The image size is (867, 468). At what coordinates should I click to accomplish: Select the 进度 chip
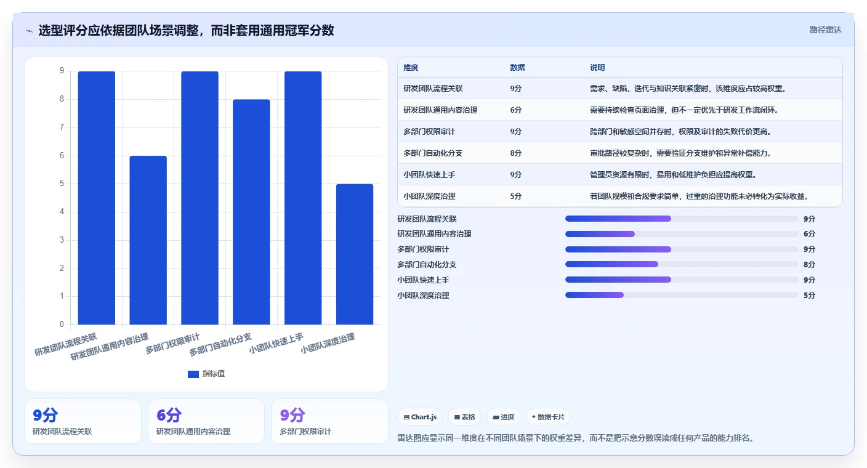504,417
